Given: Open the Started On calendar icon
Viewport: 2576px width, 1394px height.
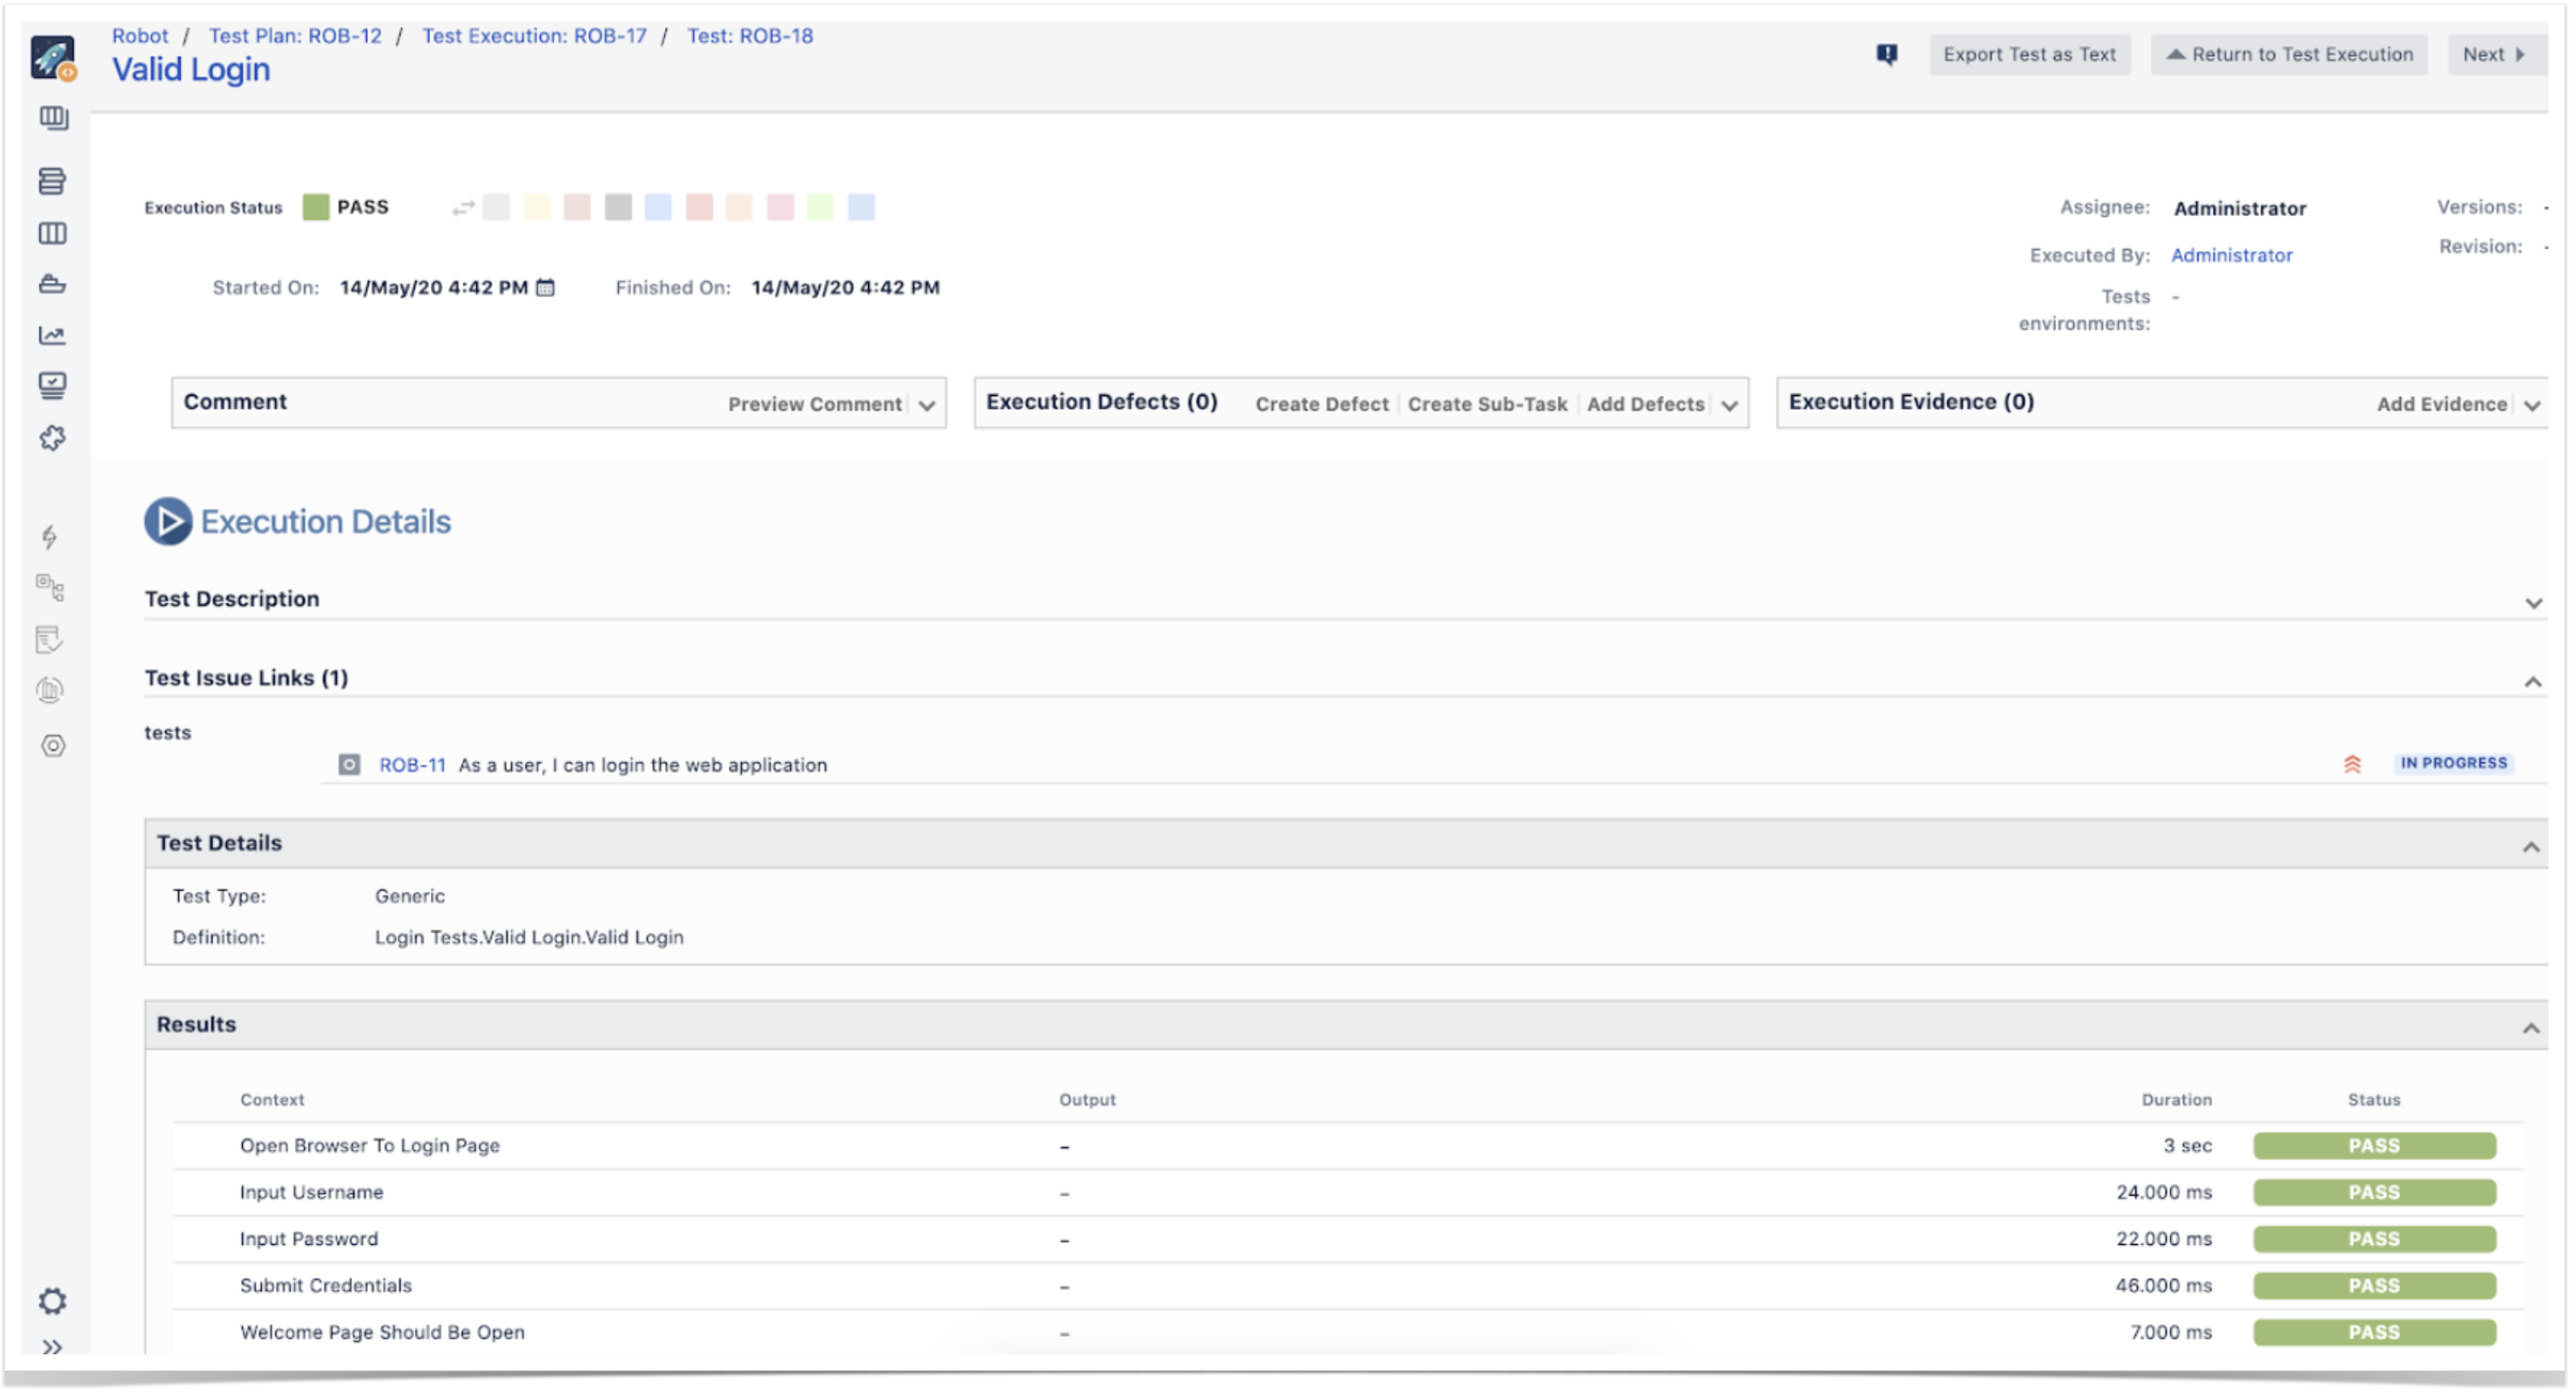Looking at the screenshot, I should 546,288.
